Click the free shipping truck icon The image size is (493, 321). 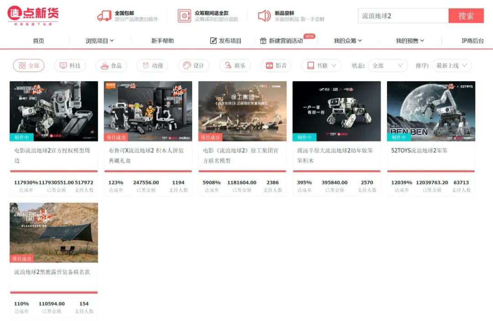104,16
